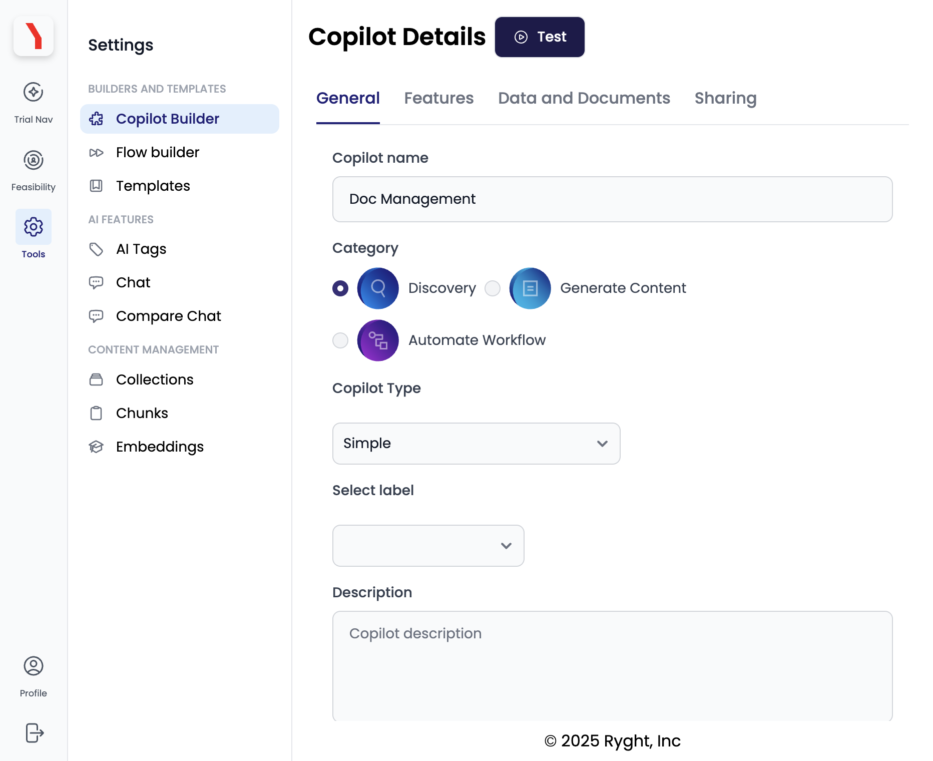Click the AI Tags tag icon
This screenshot has width=933, height=761.
point(96,249)
